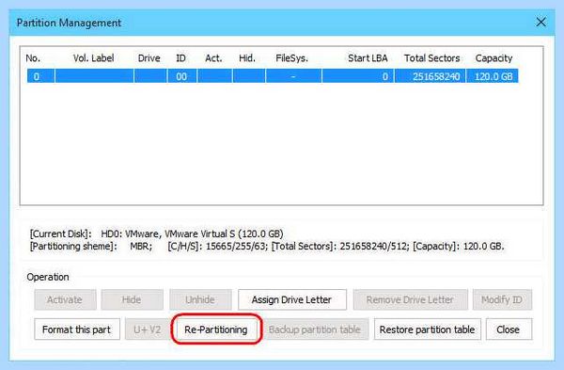Close the Partition Management window via X
Image resolution: width=564 pixels, height=370 pixels.
pyautogui.click(x=541, y=22)
